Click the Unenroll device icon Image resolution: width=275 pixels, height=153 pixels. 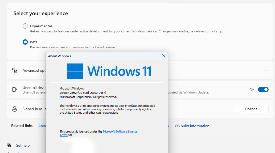15,90
